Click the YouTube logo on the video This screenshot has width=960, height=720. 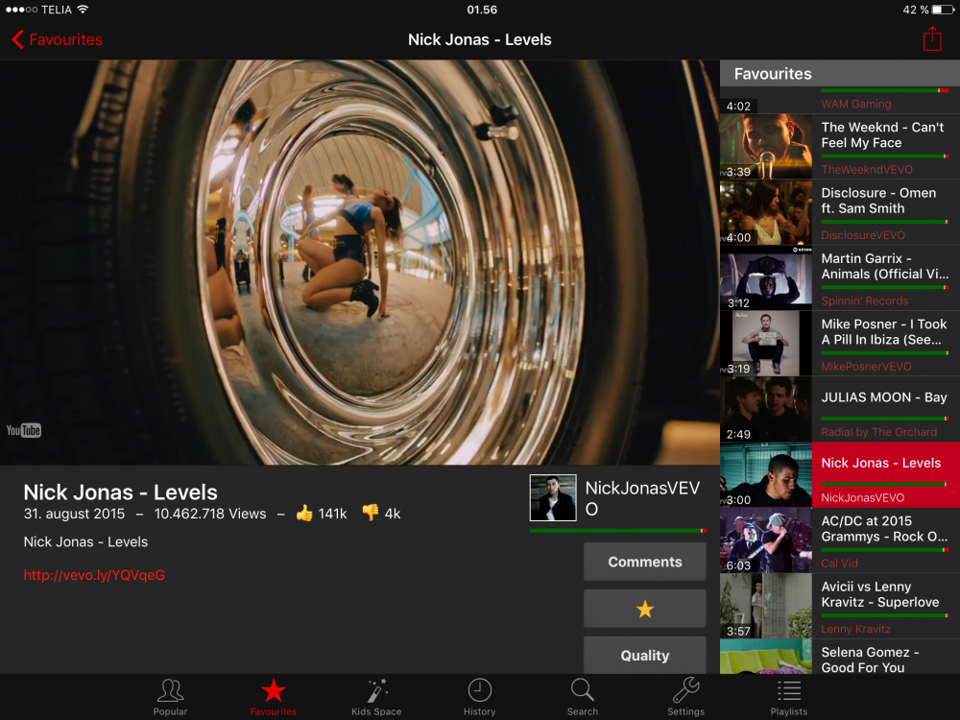tap(23, 430)
